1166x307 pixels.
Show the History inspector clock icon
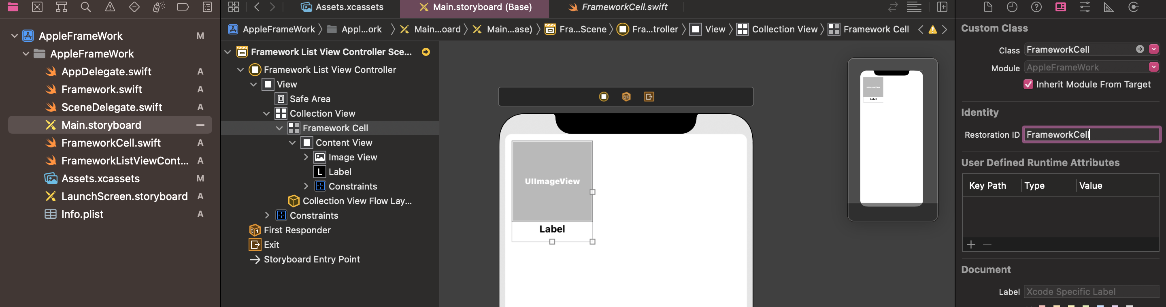point(1012,7)
